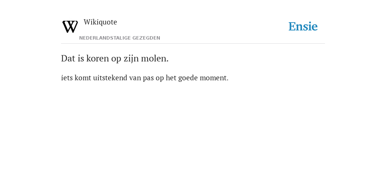Open the Ensie logo link
386x193 pixels.
303,26
